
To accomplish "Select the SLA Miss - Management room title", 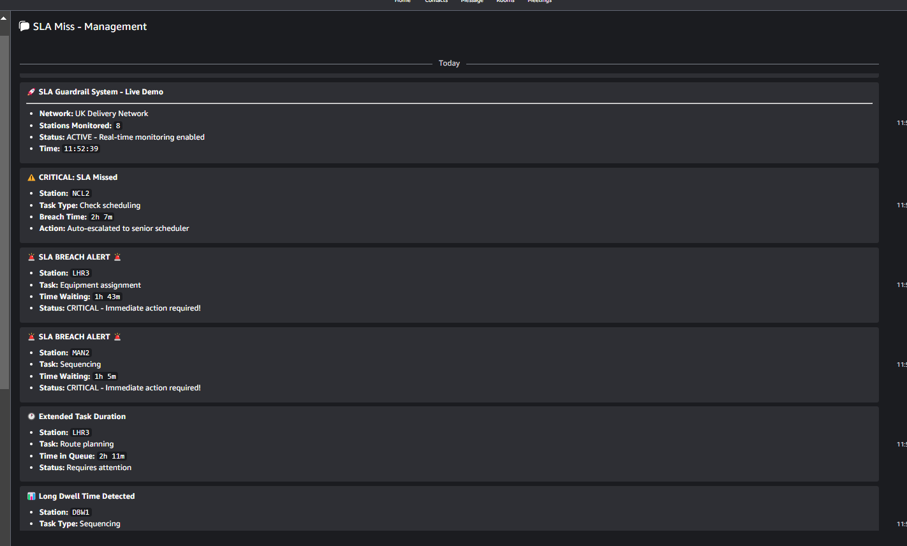I will pos(90,26).
